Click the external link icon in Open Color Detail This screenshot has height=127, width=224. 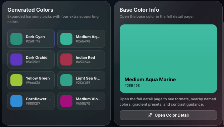(150, 115)
